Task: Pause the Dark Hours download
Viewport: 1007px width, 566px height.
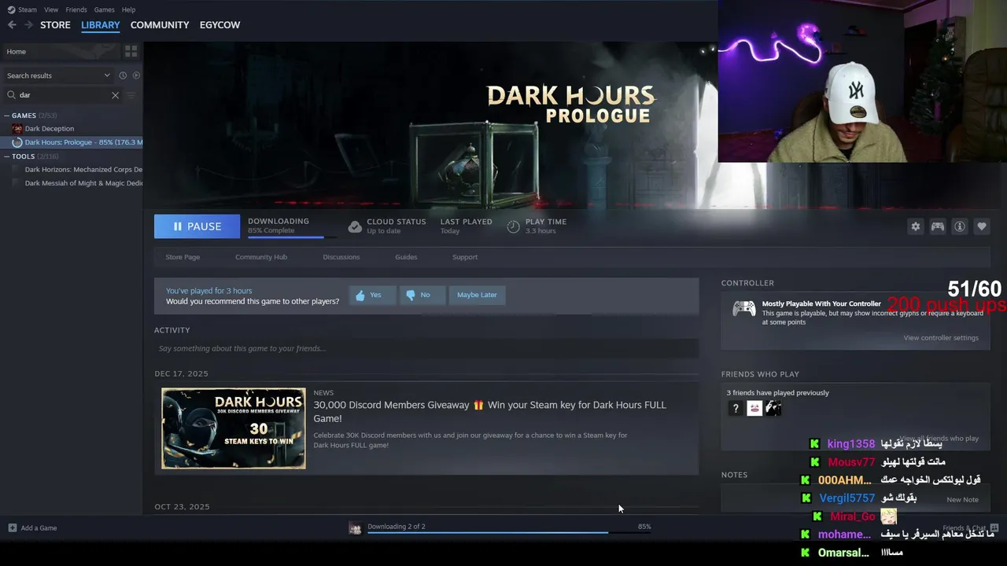Action: click(x=197, y=226)
